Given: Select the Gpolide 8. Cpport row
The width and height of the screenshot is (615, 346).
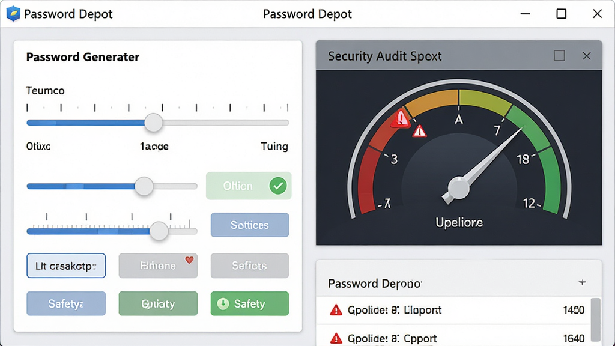Looking at the screenshot, I should tap(453, 336).
